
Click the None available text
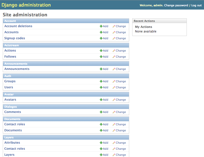(146, 31)
